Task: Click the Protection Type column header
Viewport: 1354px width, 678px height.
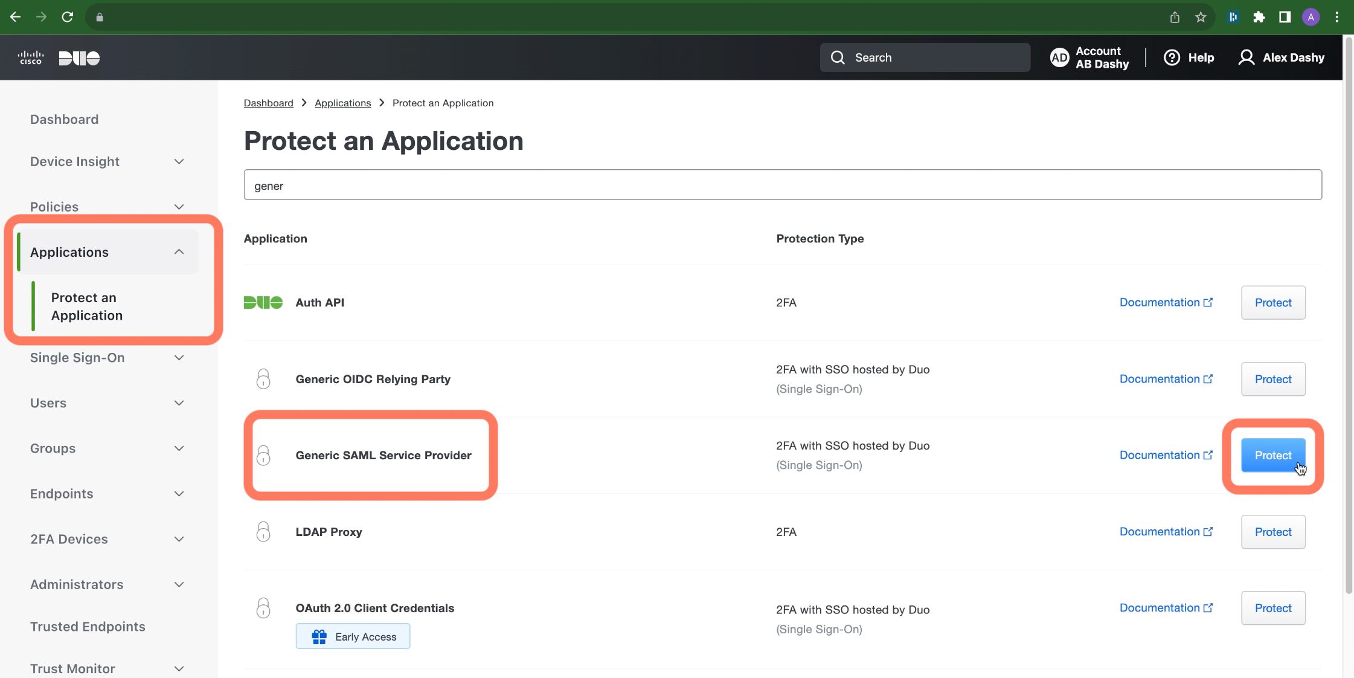Action: pyautogui.click(x=820, y=239)
